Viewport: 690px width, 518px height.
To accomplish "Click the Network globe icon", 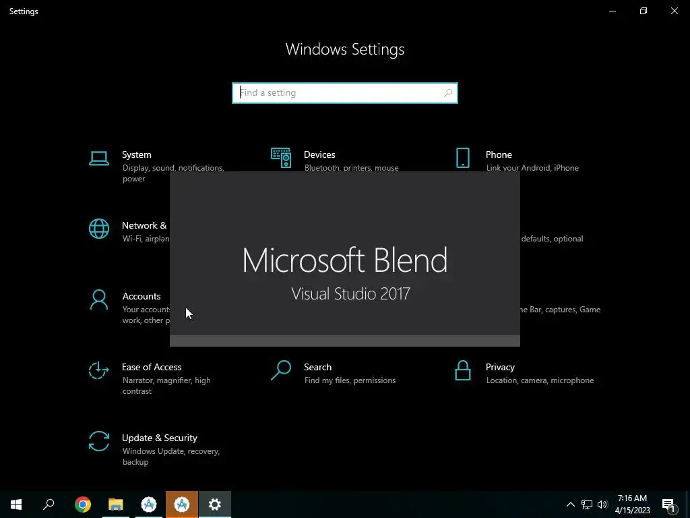I will click(98, 229).
